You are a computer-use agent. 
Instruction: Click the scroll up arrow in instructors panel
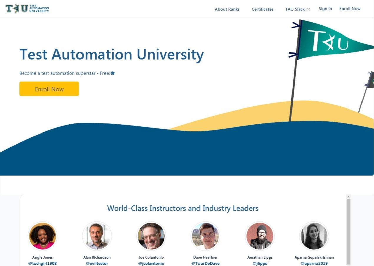[348, 197]
